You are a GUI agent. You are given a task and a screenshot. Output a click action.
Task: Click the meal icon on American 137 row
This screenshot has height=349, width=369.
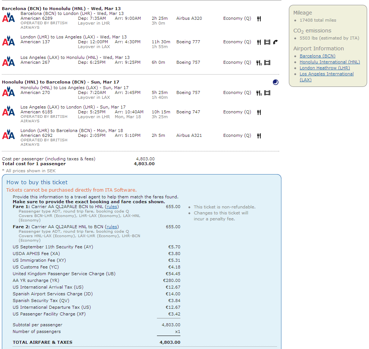click(x=259, y=42)
